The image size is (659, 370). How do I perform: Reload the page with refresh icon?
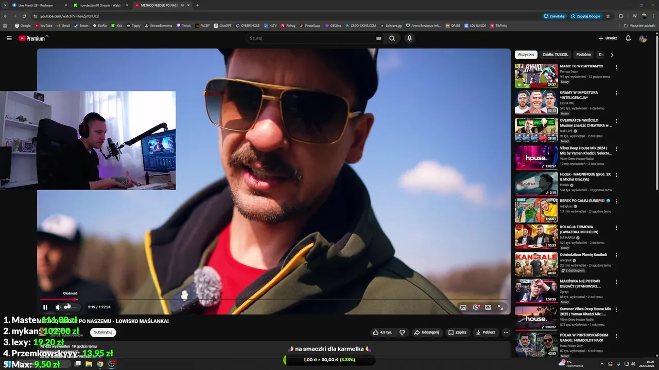[x=25, y=16]
